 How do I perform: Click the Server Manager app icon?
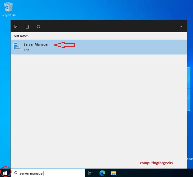pyautogui.click(x=17, y=46)
